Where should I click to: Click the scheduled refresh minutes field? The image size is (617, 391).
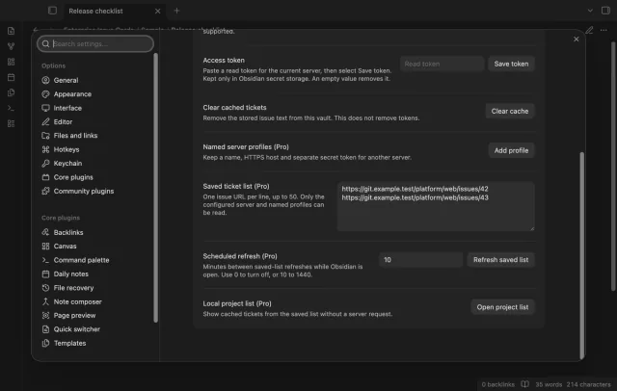pyautogui.click(x=420, y=260)
